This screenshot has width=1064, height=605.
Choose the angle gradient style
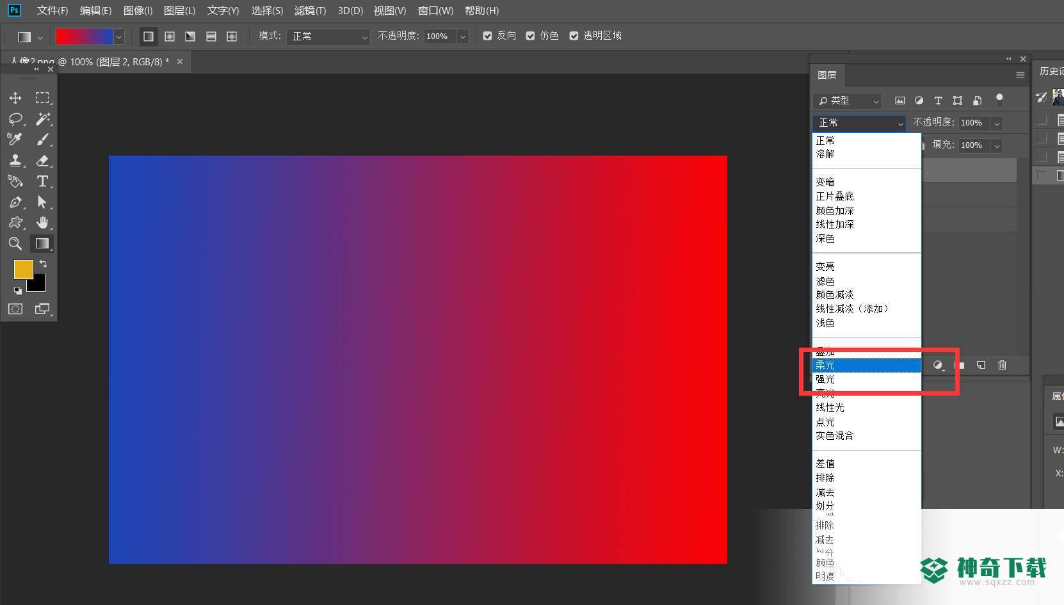190,36
